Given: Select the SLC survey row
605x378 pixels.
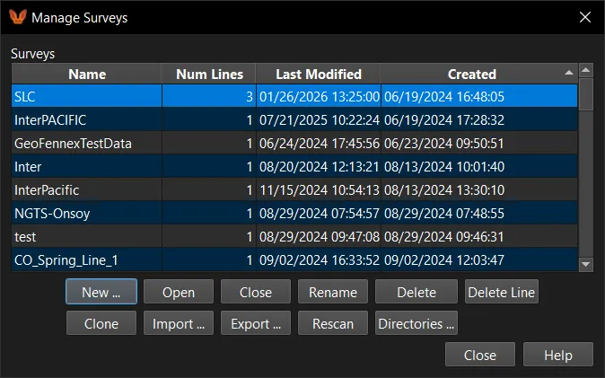Looking at the screenshot, I should [294, 96].
